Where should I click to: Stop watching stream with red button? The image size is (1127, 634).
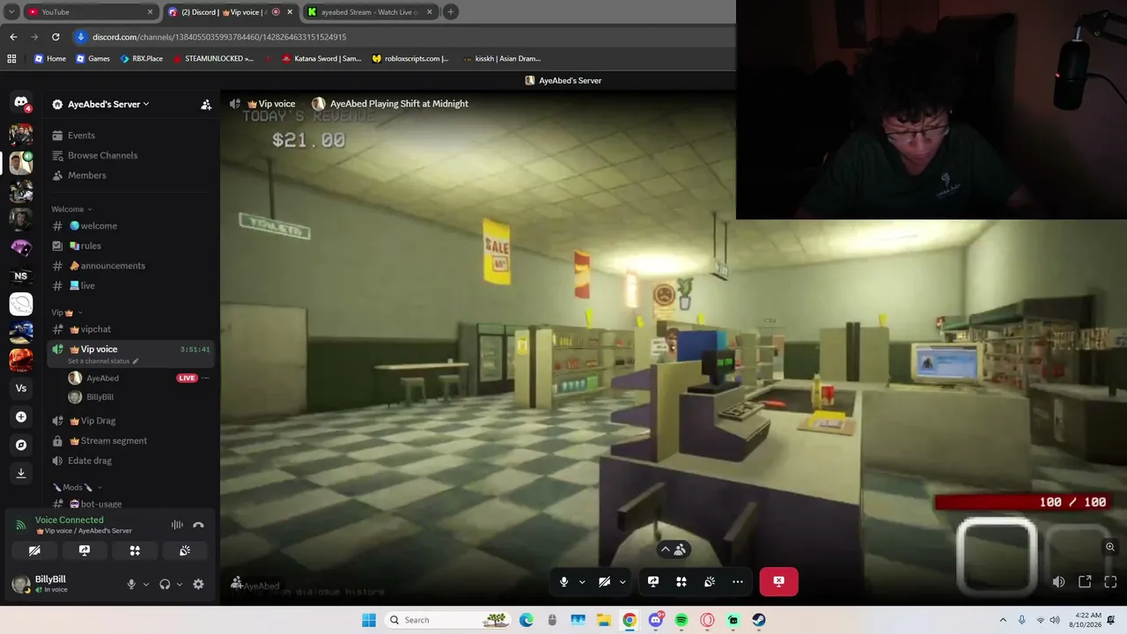778,581
